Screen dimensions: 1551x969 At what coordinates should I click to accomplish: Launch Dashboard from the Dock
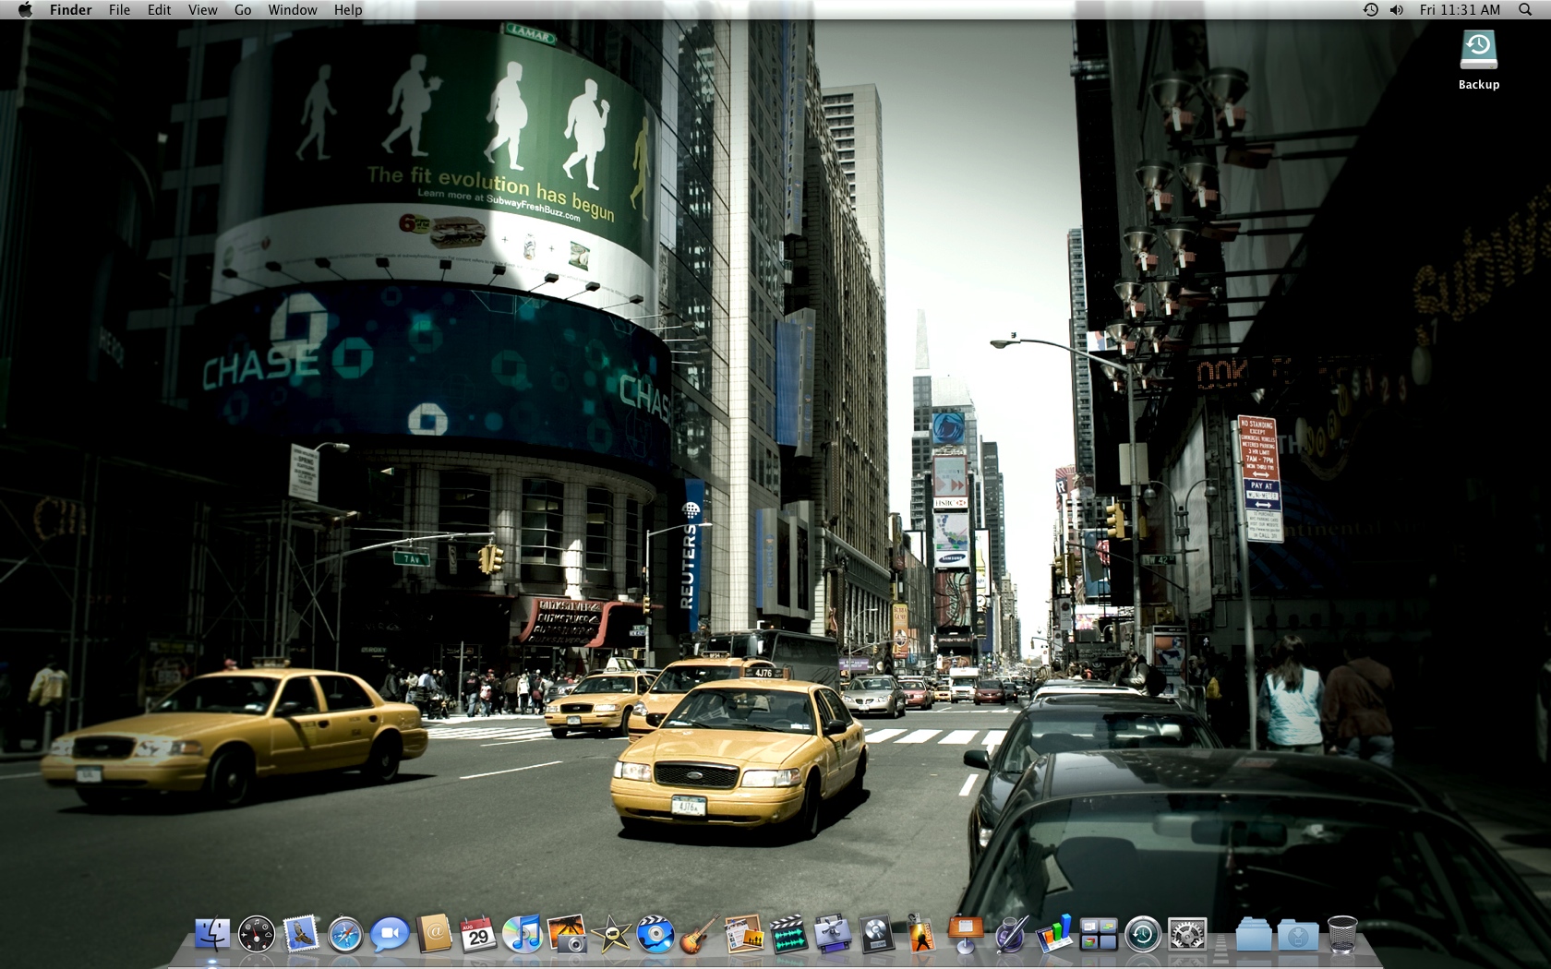click(257, 935)
